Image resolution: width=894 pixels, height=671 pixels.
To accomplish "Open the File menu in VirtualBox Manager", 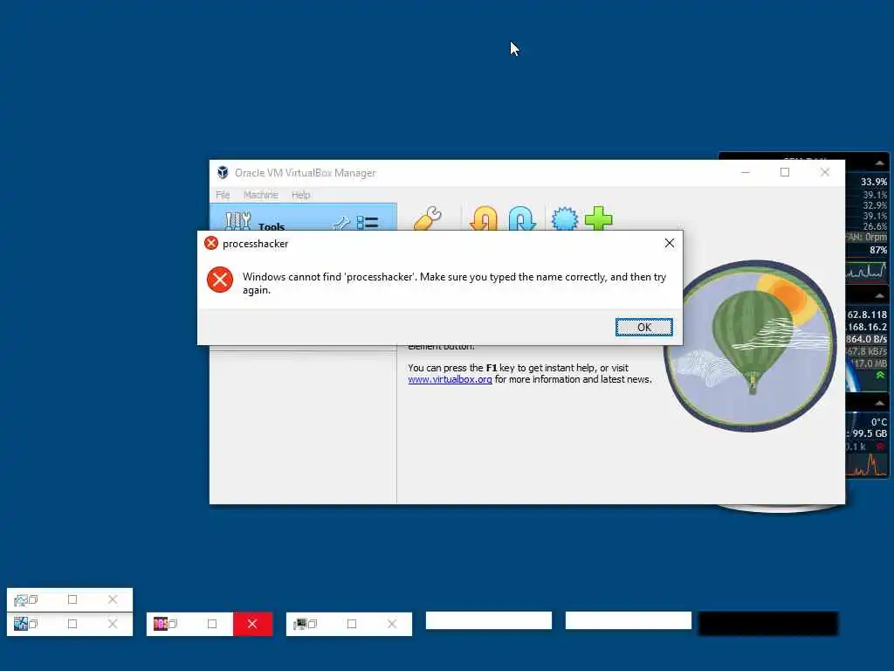I will [x=223, y=195].
